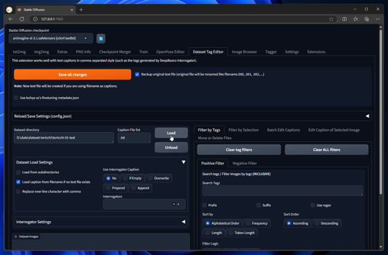Screen dimensions: 388x255
Task: Enable Use regex checkbox
Action: click(312, 205)
